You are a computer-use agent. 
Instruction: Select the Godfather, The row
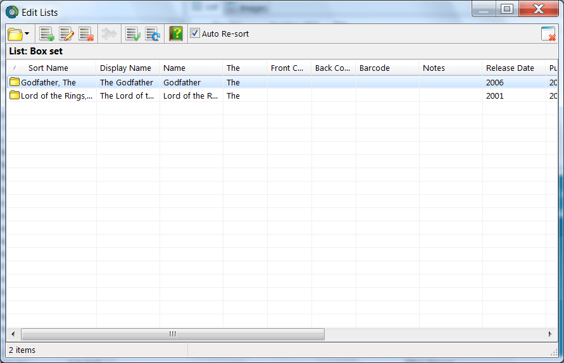pos(48,82)
